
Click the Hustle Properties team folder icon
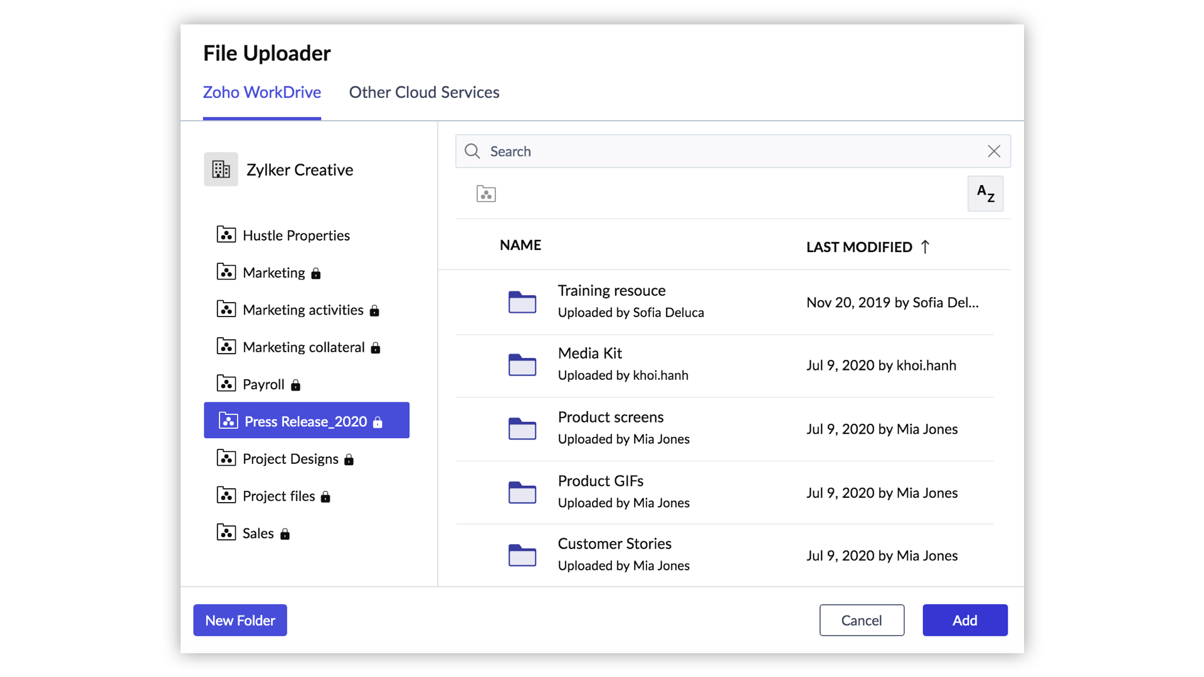click(x=226, y=235)
